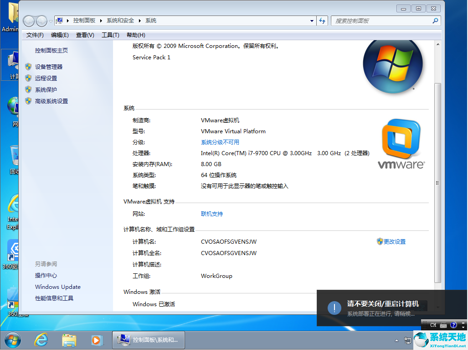Open 系统保护 from sidebar
Image resolution: width=468 pixels, height=350 pixels.
click(46, 89)
